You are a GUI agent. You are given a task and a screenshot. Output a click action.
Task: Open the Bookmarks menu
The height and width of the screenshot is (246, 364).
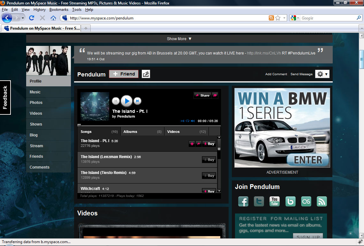(x=59, y=10)
